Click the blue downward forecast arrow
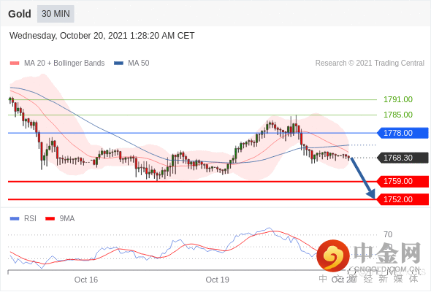 click(363, 178)
